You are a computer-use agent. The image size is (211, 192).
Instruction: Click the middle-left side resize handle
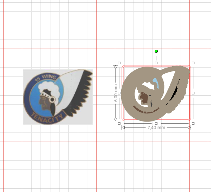pyautogui.click(x=119, y=93)
